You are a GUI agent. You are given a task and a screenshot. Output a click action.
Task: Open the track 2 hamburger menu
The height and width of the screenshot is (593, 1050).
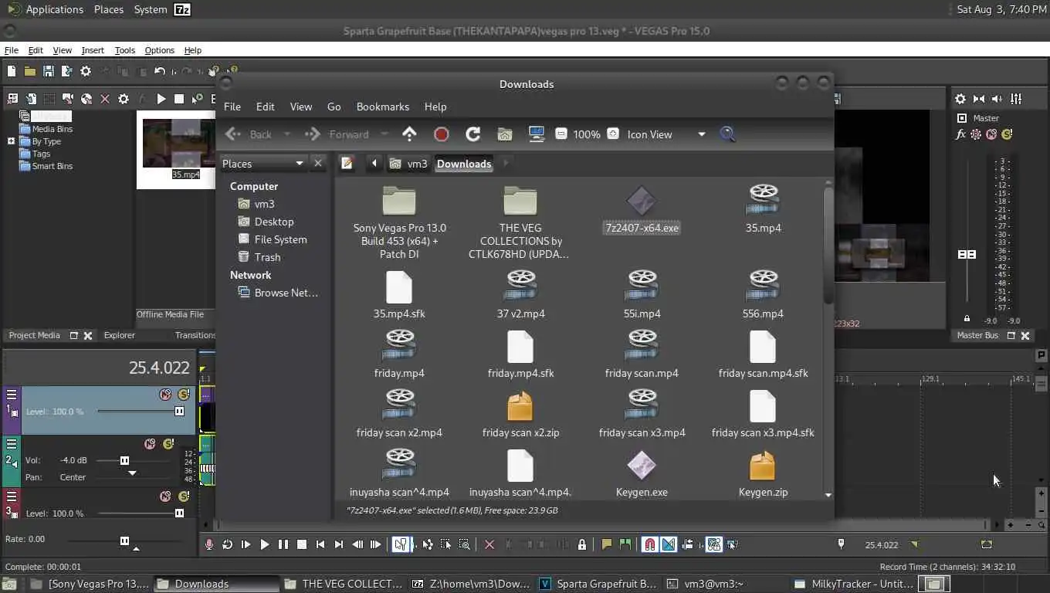pos(12,444)
